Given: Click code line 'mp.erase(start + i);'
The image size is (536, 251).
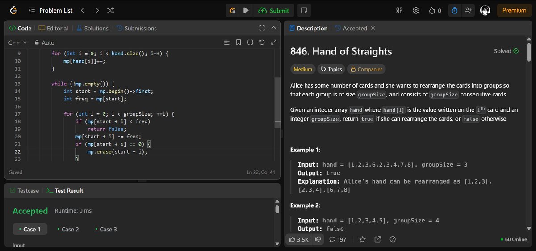Looking at the screenshot, I should [117, 151].
